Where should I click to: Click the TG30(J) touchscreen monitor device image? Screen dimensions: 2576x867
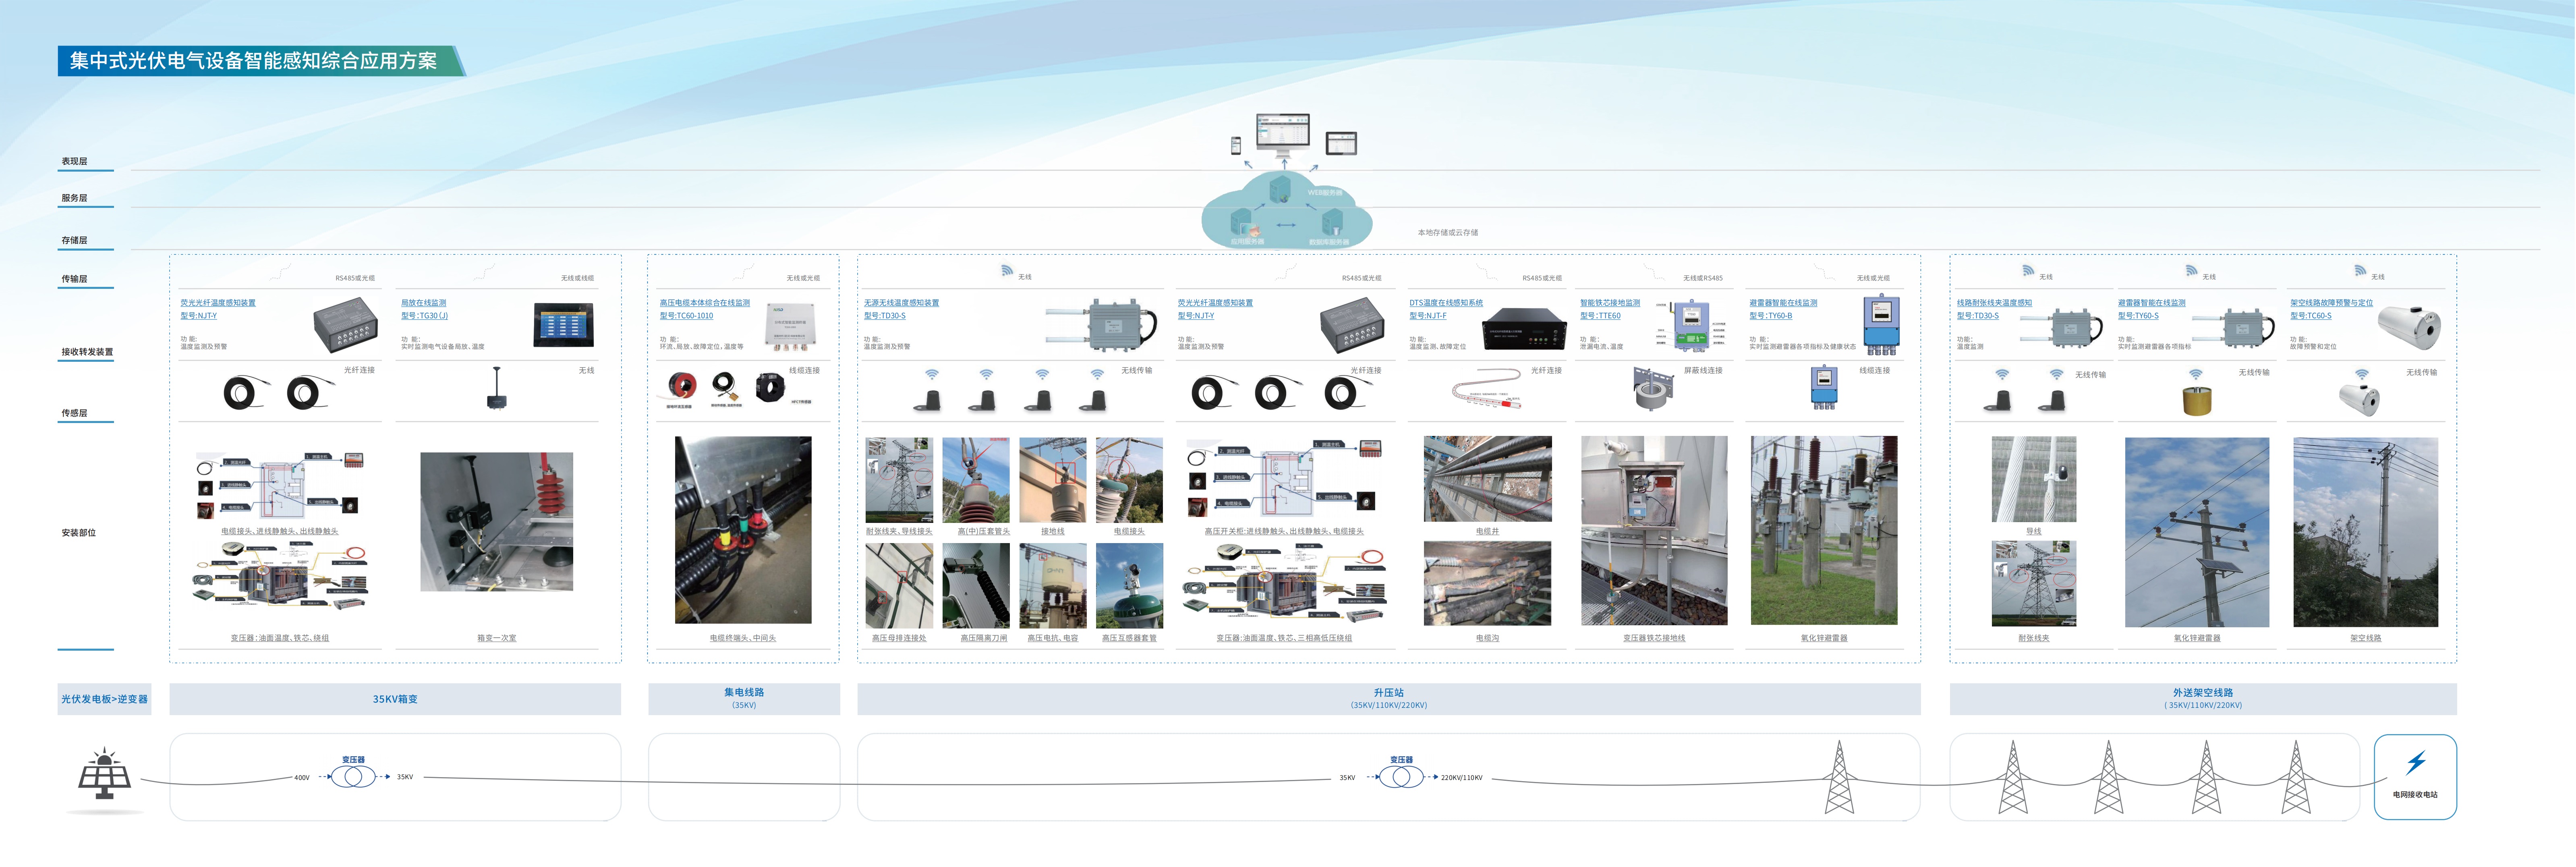(563, 325)
